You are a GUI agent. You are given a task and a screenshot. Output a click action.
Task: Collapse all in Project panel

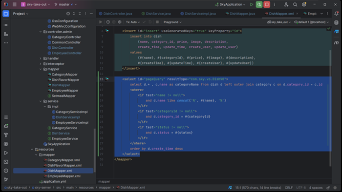[x=80, y=14]
